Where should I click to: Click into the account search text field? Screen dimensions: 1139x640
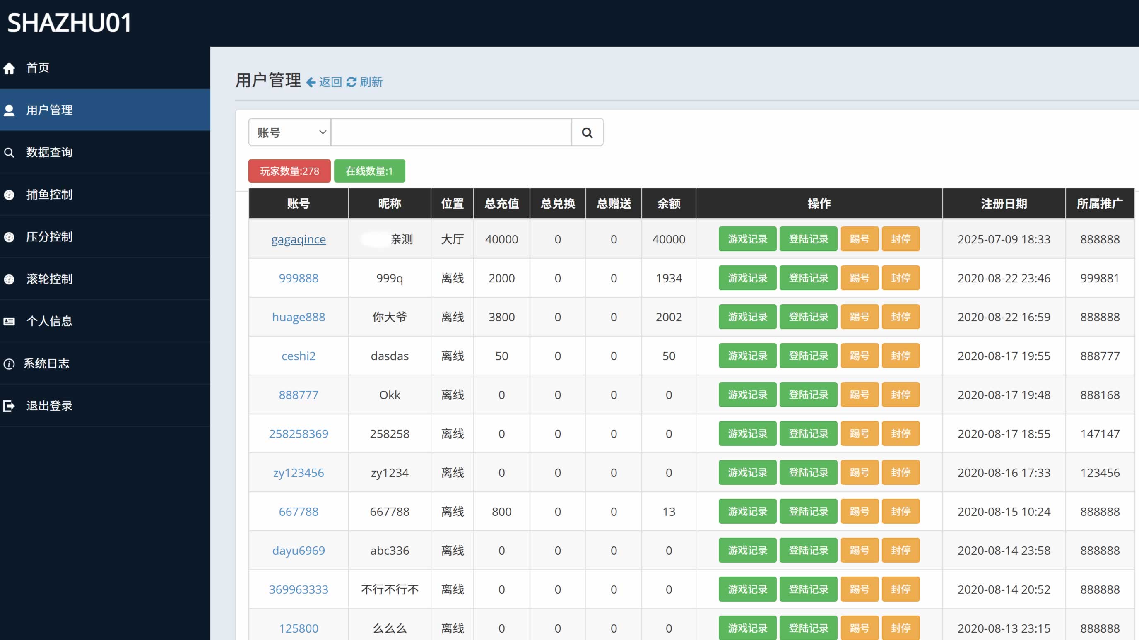[451, 132]
